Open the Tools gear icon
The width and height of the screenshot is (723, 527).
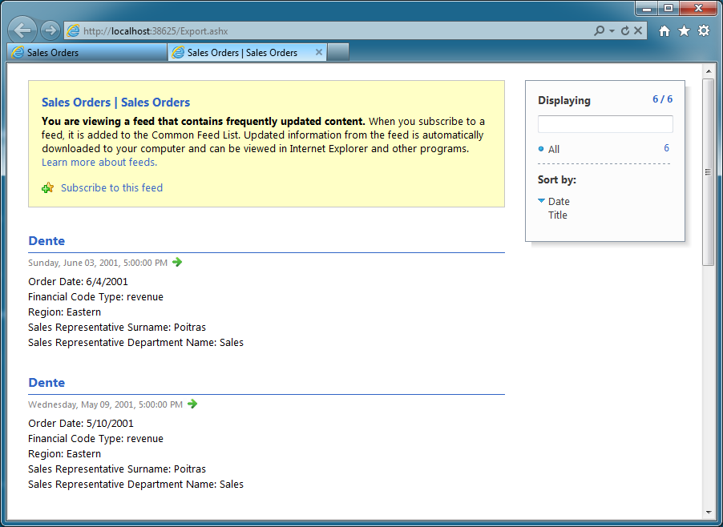pyautogui.click(x=704, y=31)
